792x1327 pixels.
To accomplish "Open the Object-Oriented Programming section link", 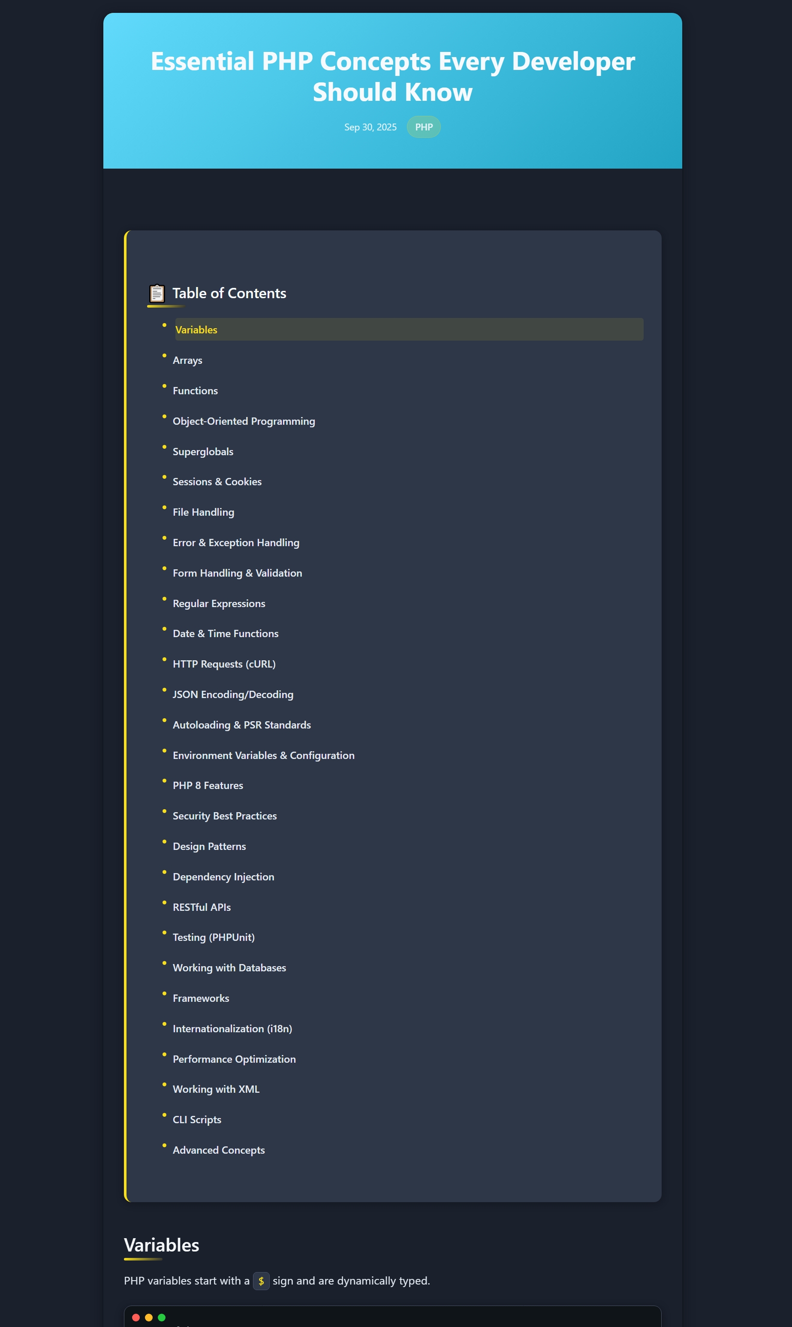I will click(x=244, y=421).
